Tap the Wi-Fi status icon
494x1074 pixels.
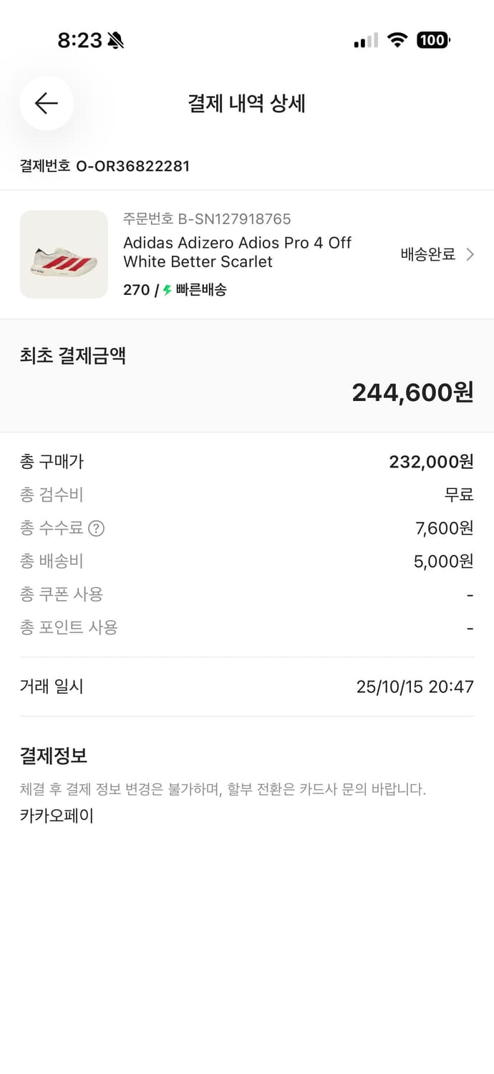(x=399, y=41)
